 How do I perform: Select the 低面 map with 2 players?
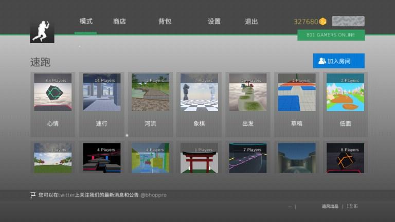point(345,92)
